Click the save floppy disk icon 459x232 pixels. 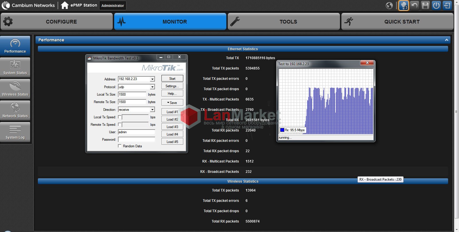pyautogui.click(x=425, y=5)
